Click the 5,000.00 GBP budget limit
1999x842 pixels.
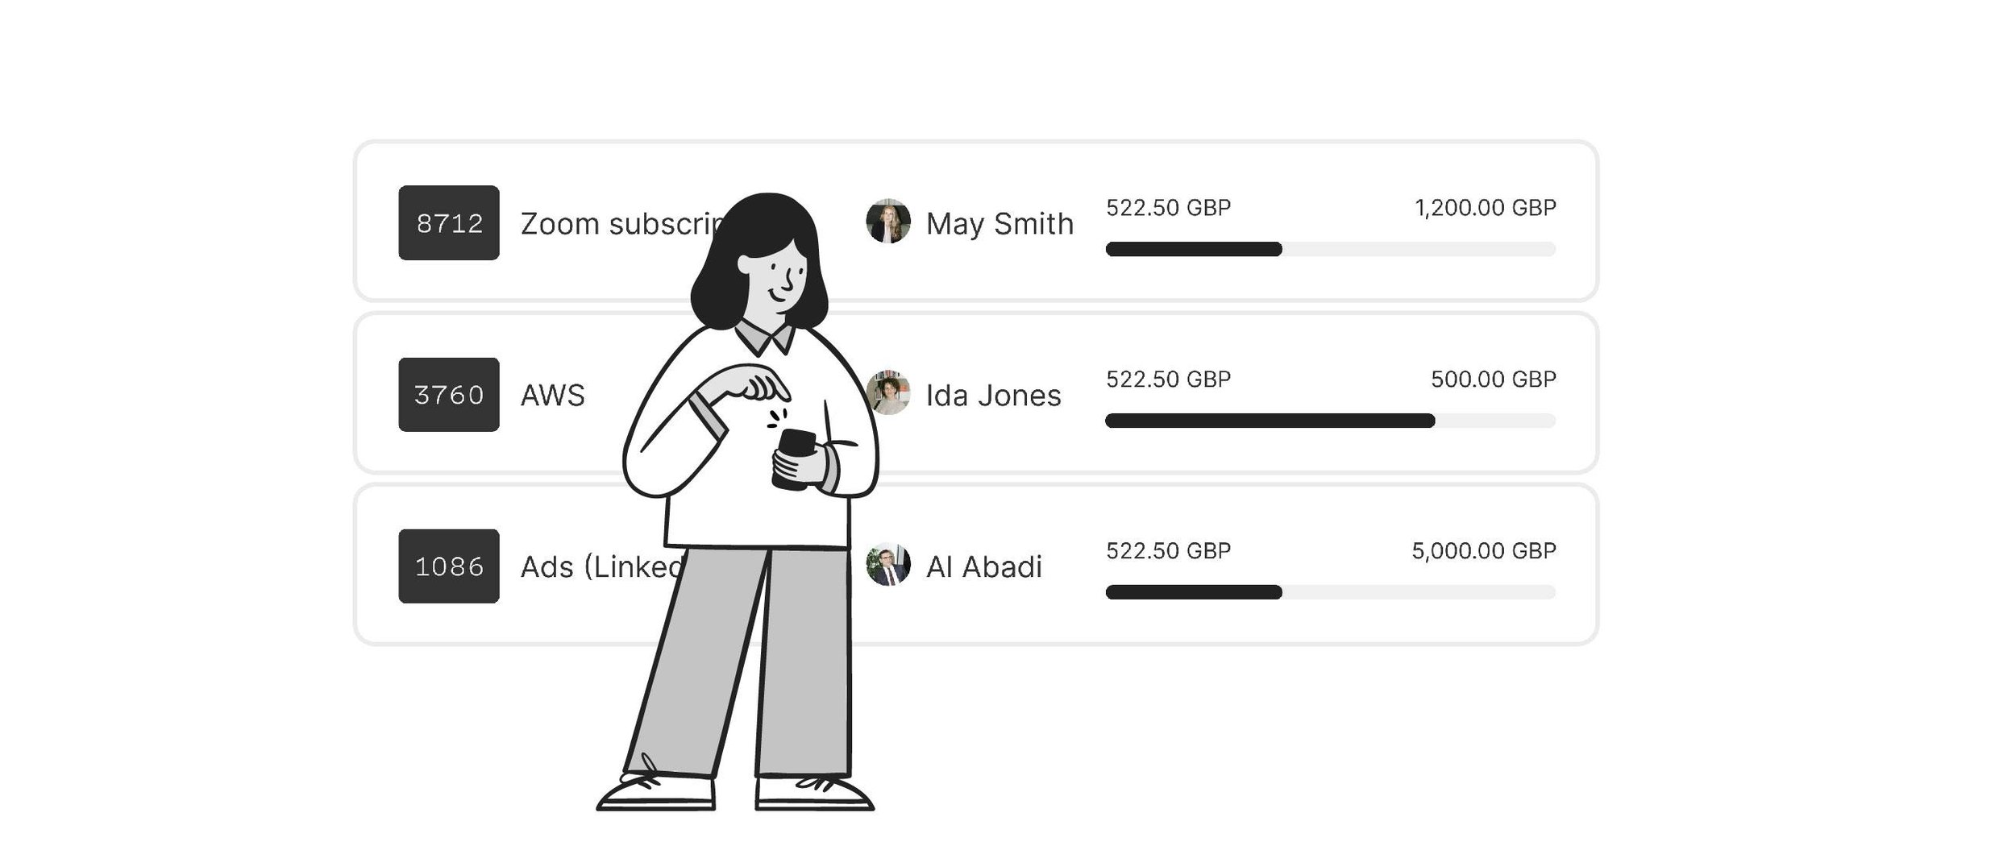tap(1483, 551)
